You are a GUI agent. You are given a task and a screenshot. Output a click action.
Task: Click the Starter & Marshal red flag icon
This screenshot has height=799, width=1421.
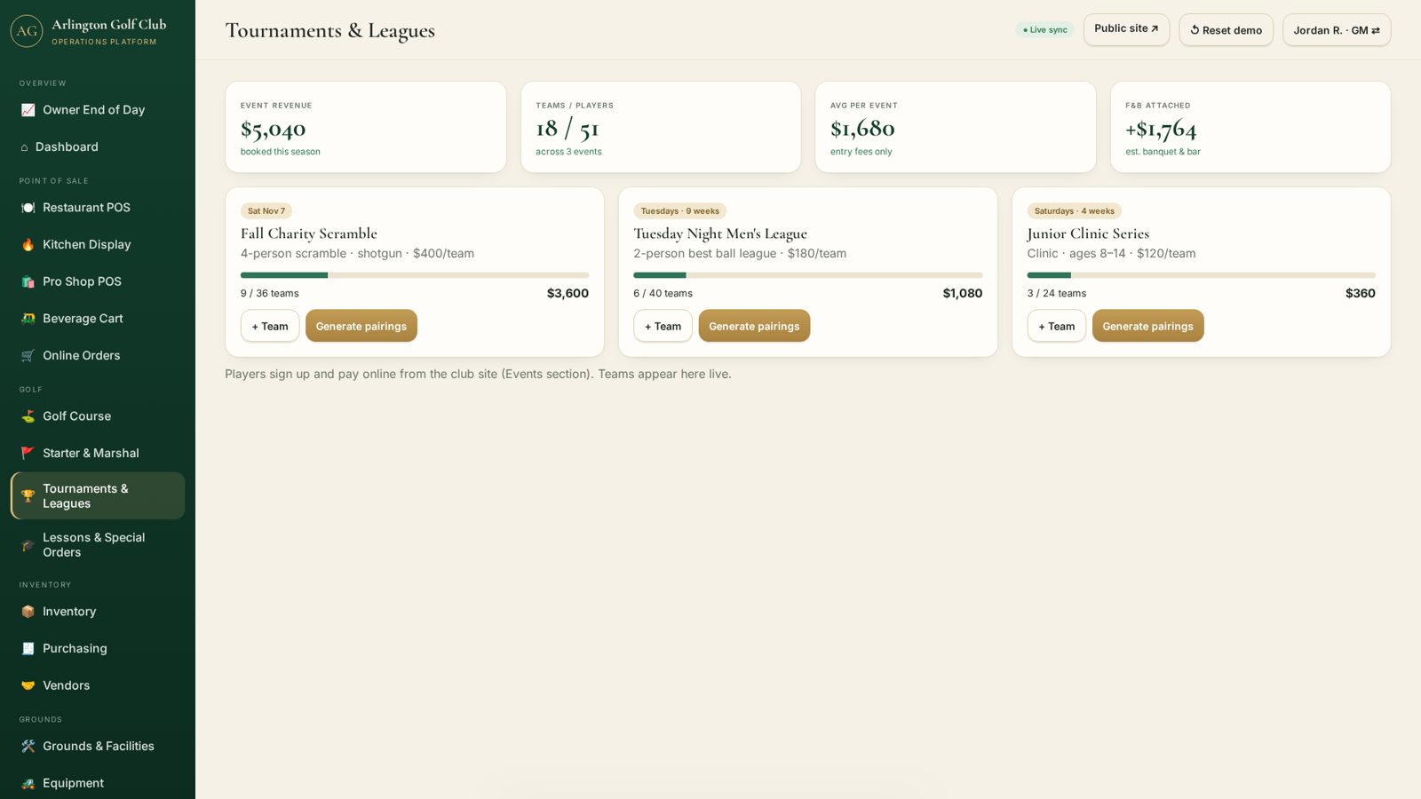pos(28,454)
